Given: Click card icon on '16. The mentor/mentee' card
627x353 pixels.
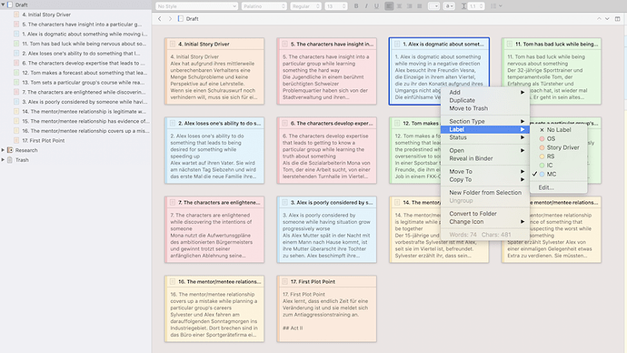Looking at the screenshot, I should [x=173, y=282].
